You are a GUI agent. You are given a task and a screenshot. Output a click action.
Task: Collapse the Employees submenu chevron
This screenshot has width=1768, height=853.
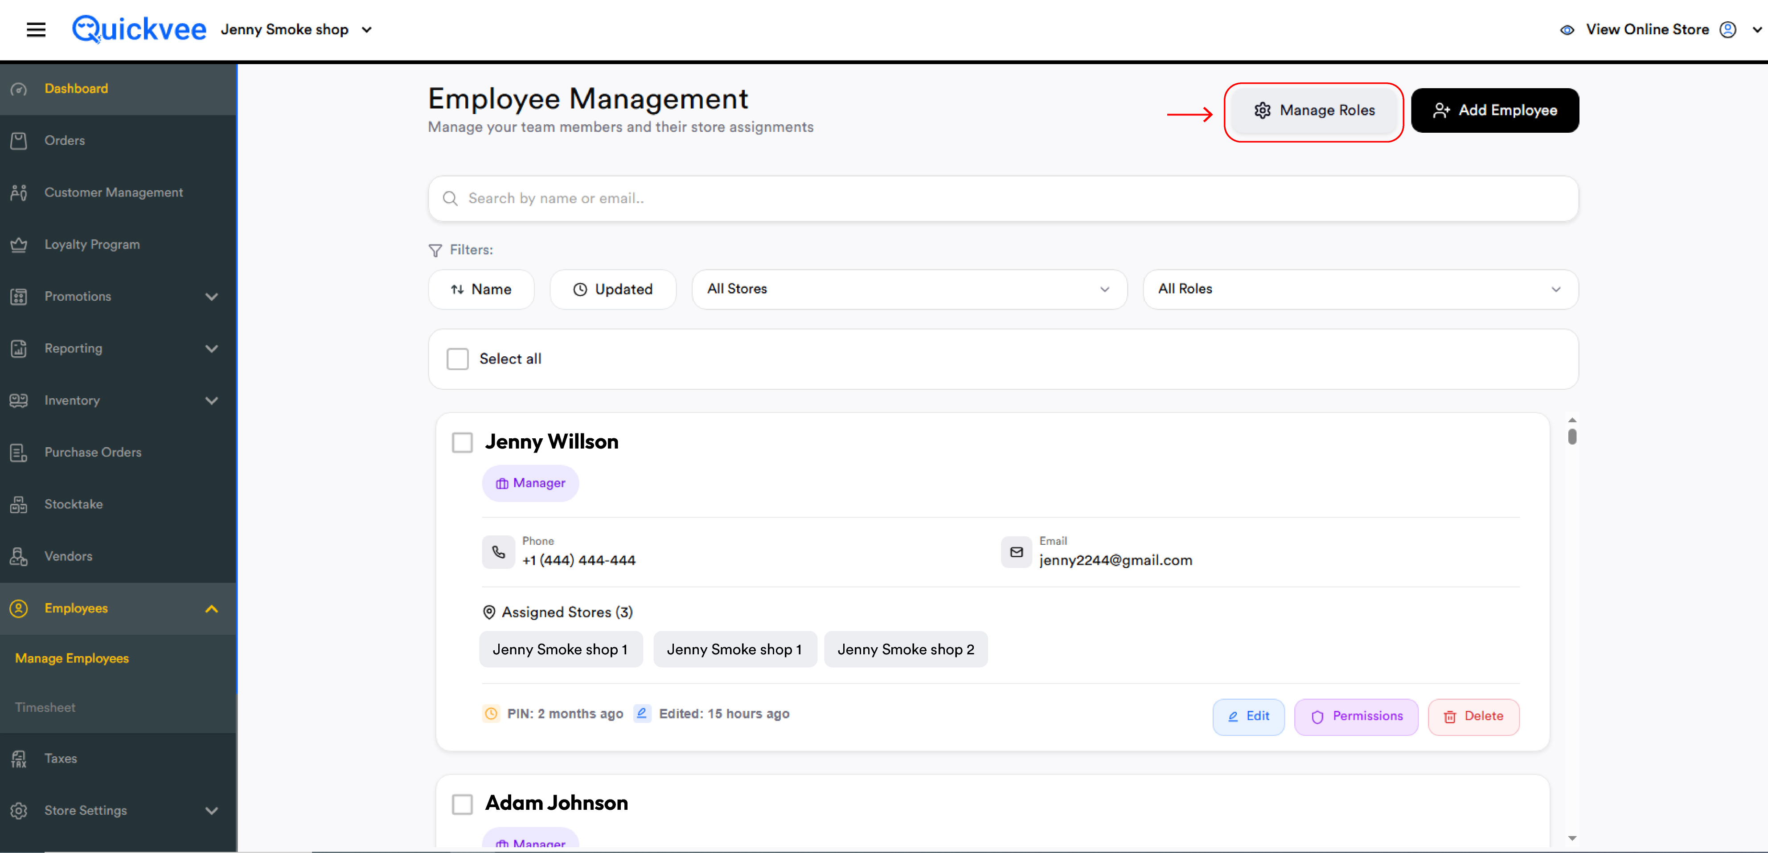211,609
